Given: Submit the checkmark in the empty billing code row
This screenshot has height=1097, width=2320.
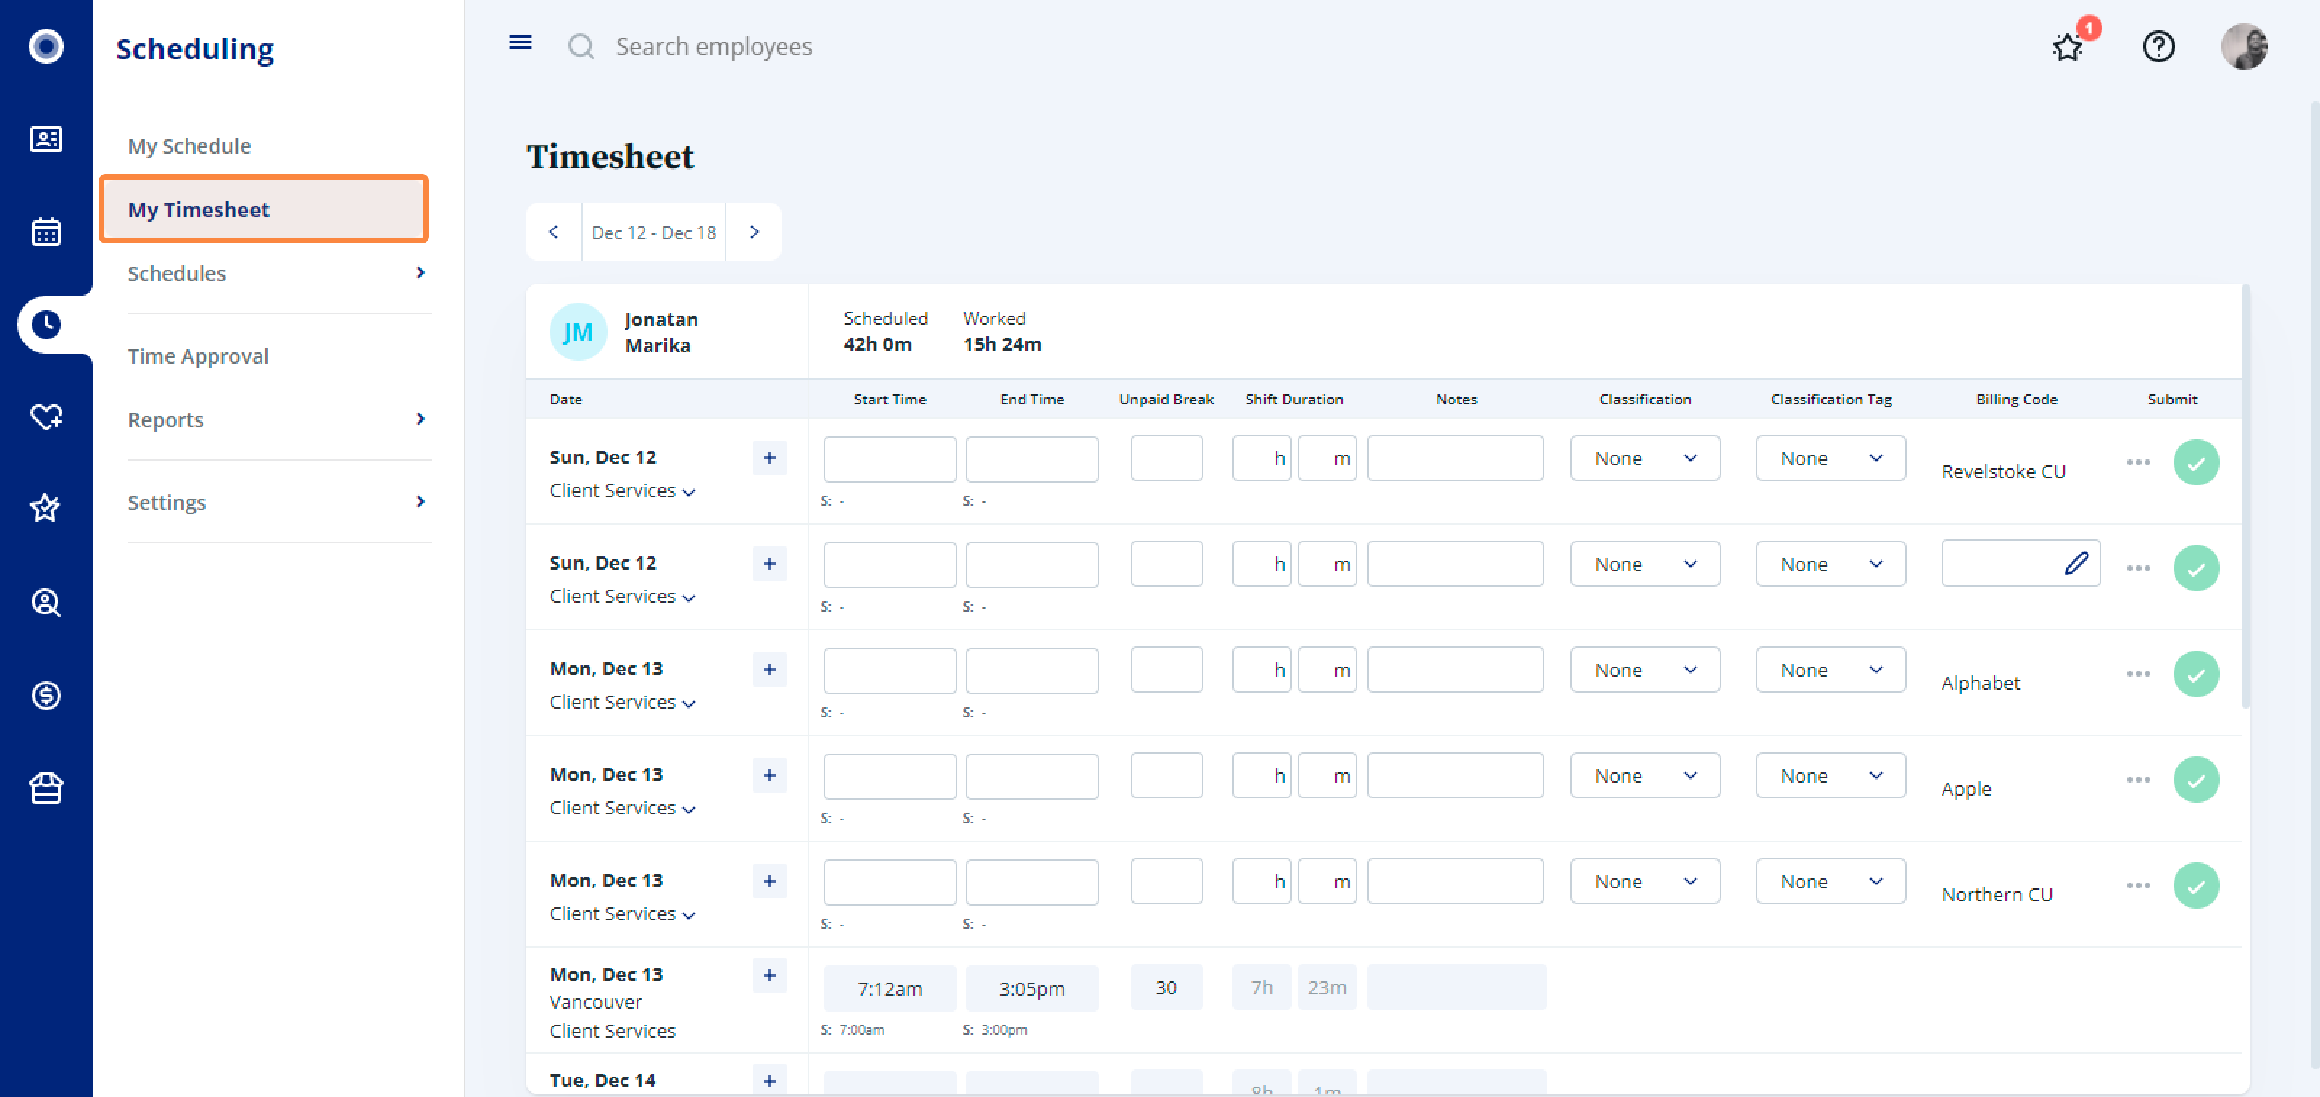Looking at the screenshot, I should [2196, 568].
